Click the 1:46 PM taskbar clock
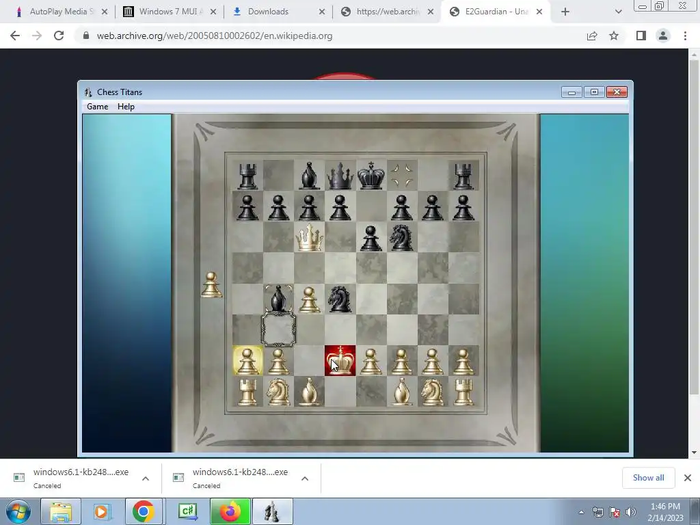Image resolution: width=700 pixels, height=525 pixels. pyautogui.click(x=665, y=511)
